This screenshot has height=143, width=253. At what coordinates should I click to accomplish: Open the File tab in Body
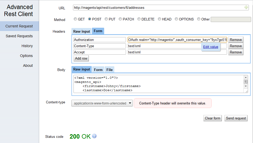[110, 70]
